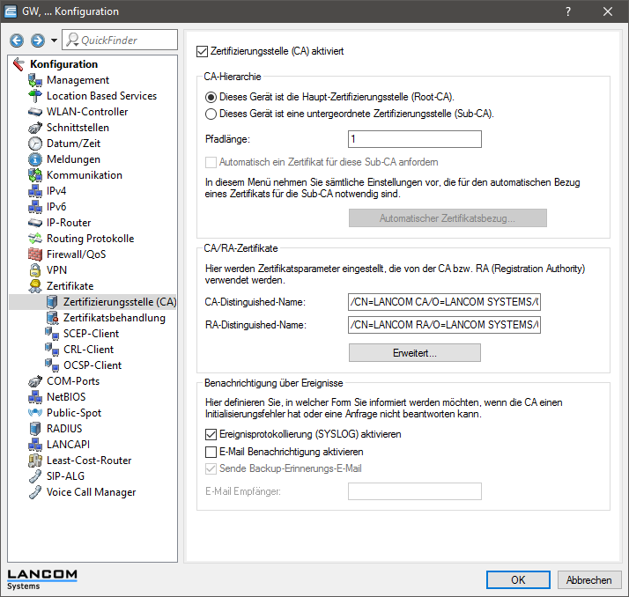
Task: Click the WLAN-Controller icon in tree
Action: click(x=35, y=112)
